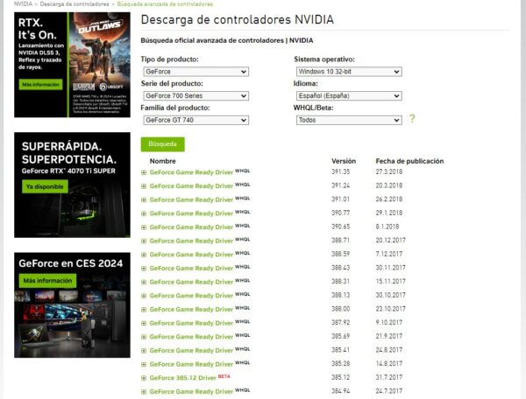Expand the driver row for version 385.69
This screenshot has height=399, width=526.
pos(144,338)
